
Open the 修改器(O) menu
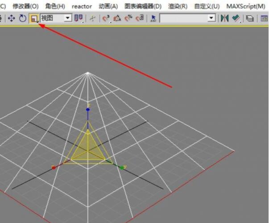(x=25, y=6)
